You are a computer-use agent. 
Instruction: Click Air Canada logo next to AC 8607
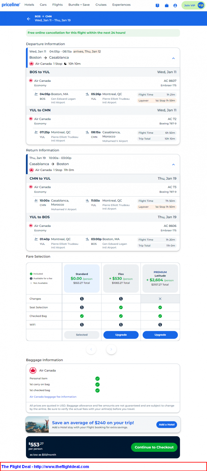pos(31,81)
